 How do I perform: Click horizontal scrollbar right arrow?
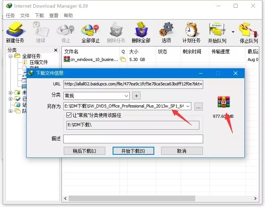coord(255,198)
